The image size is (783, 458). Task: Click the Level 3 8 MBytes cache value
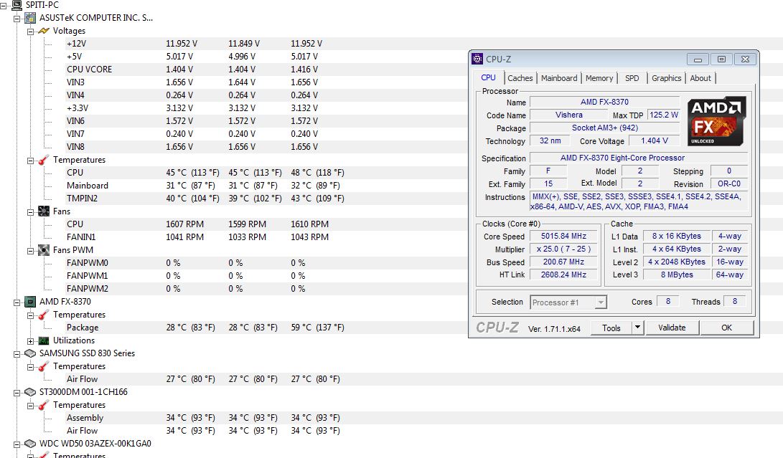click(677, 275)
